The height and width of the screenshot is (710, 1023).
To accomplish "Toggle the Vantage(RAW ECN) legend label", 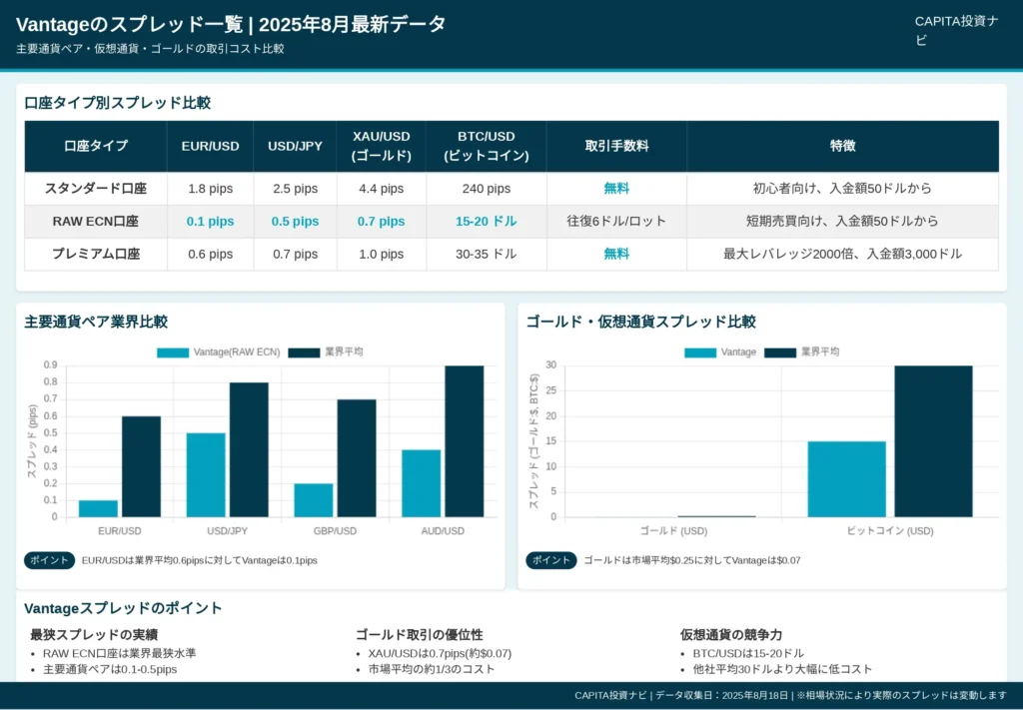I will (237, 353).
